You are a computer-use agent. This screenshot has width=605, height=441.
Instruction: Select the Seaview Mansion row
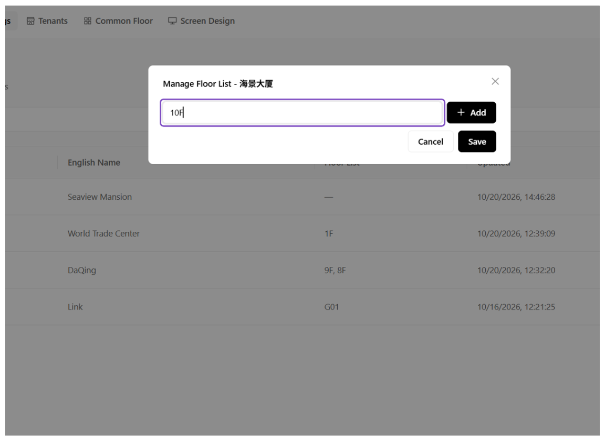pyautogui.click(x=302, y=197)
